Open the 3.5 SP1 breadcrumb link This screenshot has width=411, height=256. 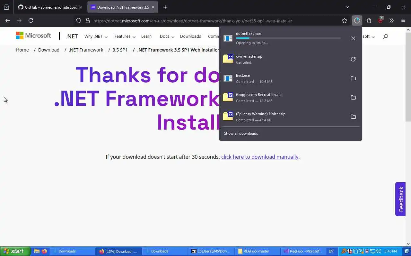pyautogui.click(x=120, y=50)
